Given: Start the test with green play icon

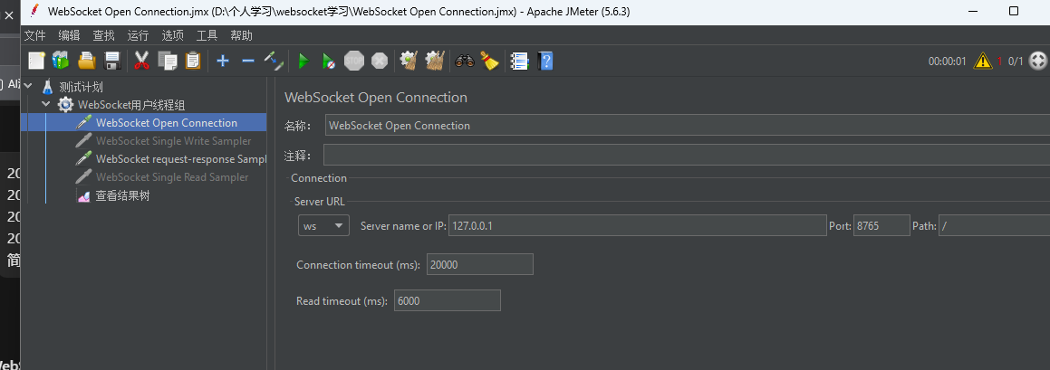Looking at the screenshot, I should [x=303, y=61].
